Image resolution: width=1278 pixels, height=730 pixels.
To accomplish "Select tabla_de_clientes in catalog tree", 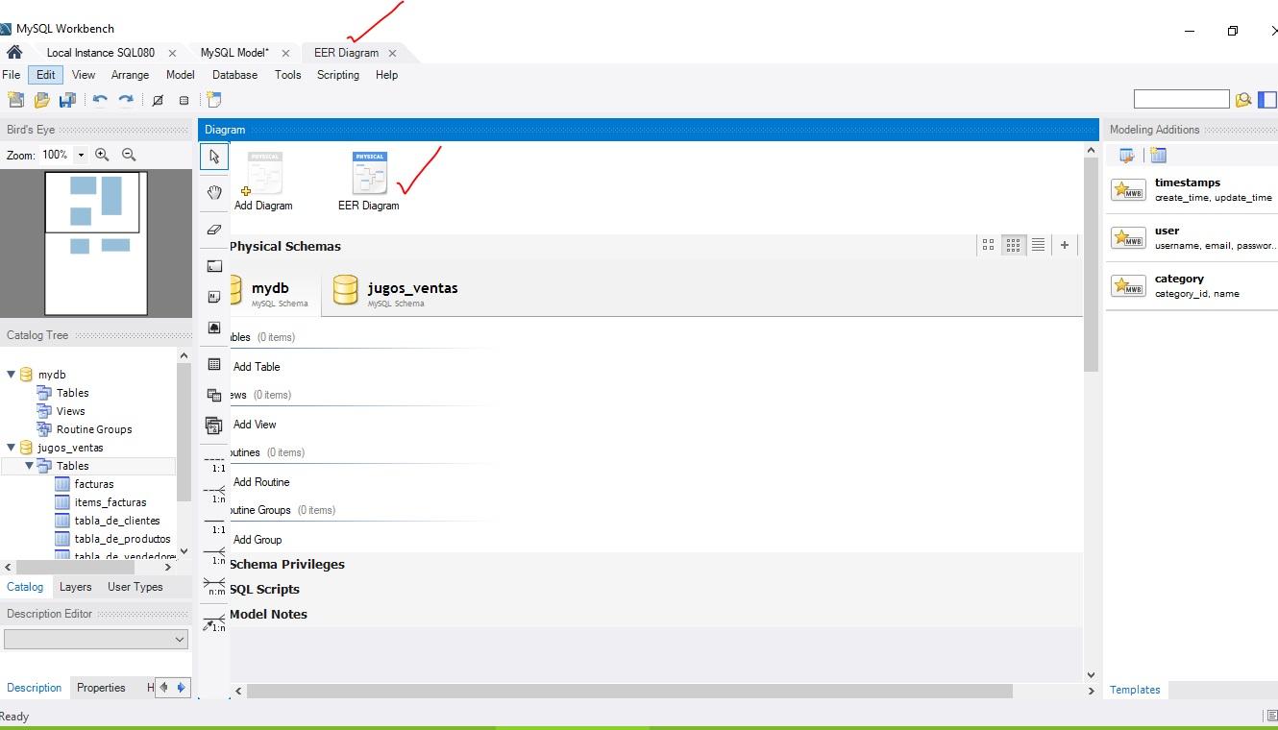I will tap(117, 521).
